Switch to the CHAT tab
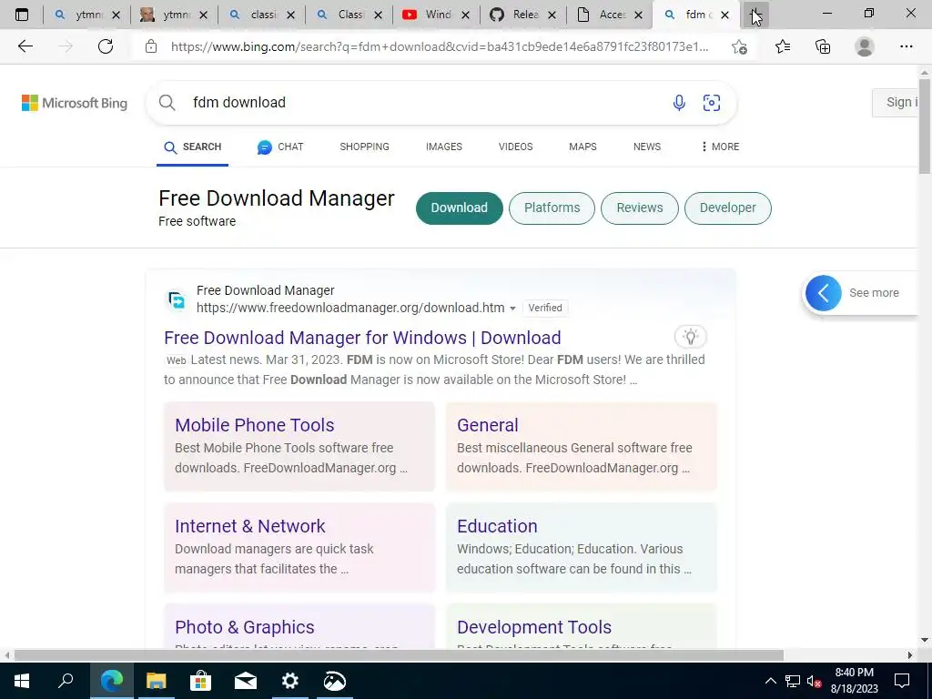 pyautogui.click(x=280, y=147)
